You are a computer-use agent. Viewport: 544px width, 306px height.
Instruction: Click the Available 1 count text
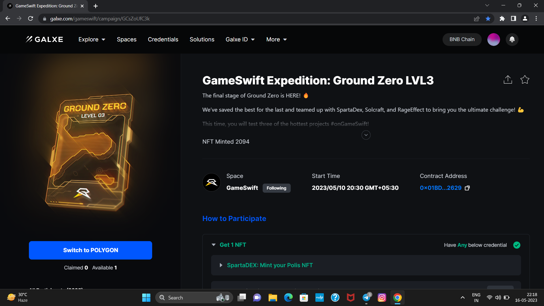coord(105,268)
